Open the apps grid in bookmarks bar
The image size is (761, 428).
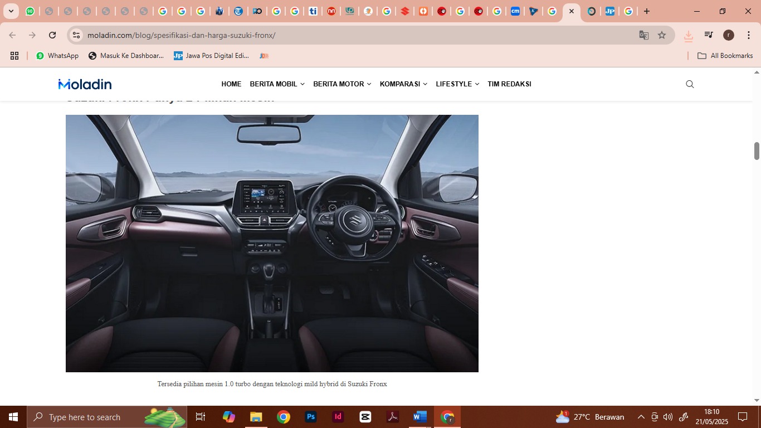point(14,56)
